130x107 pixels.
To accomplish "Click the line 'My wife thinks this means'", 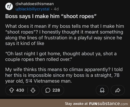I will pos(64,70).
